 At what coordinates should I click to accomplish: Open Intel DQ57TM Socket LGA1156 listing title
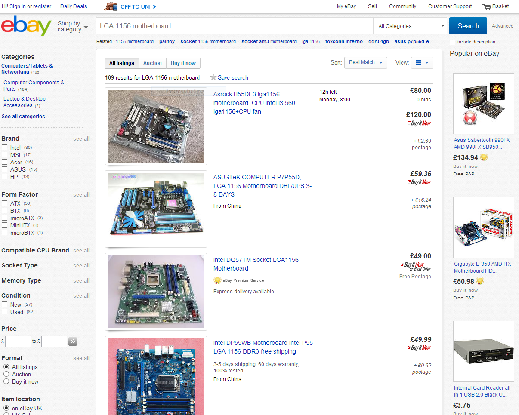coord(256,264)
